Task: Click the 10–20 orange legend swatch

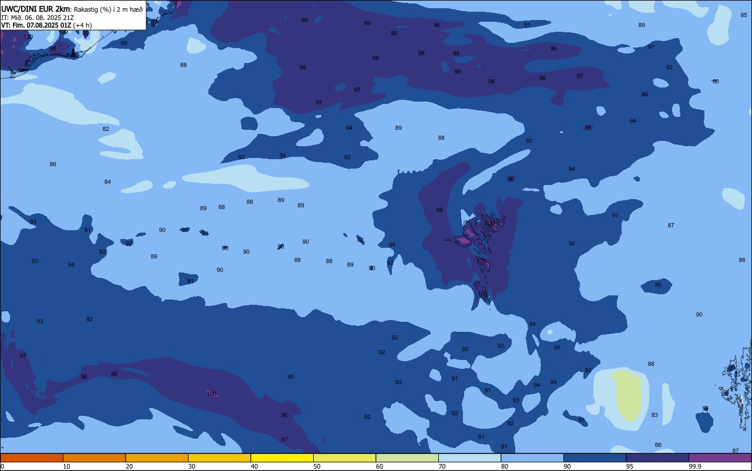Action: point(94,457)
